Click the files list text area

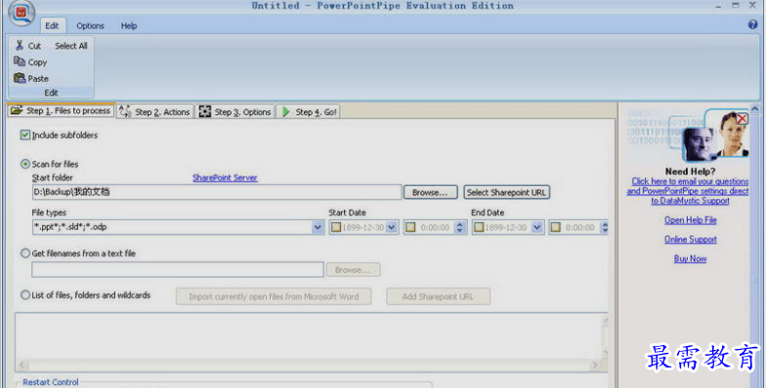[309, 336]
